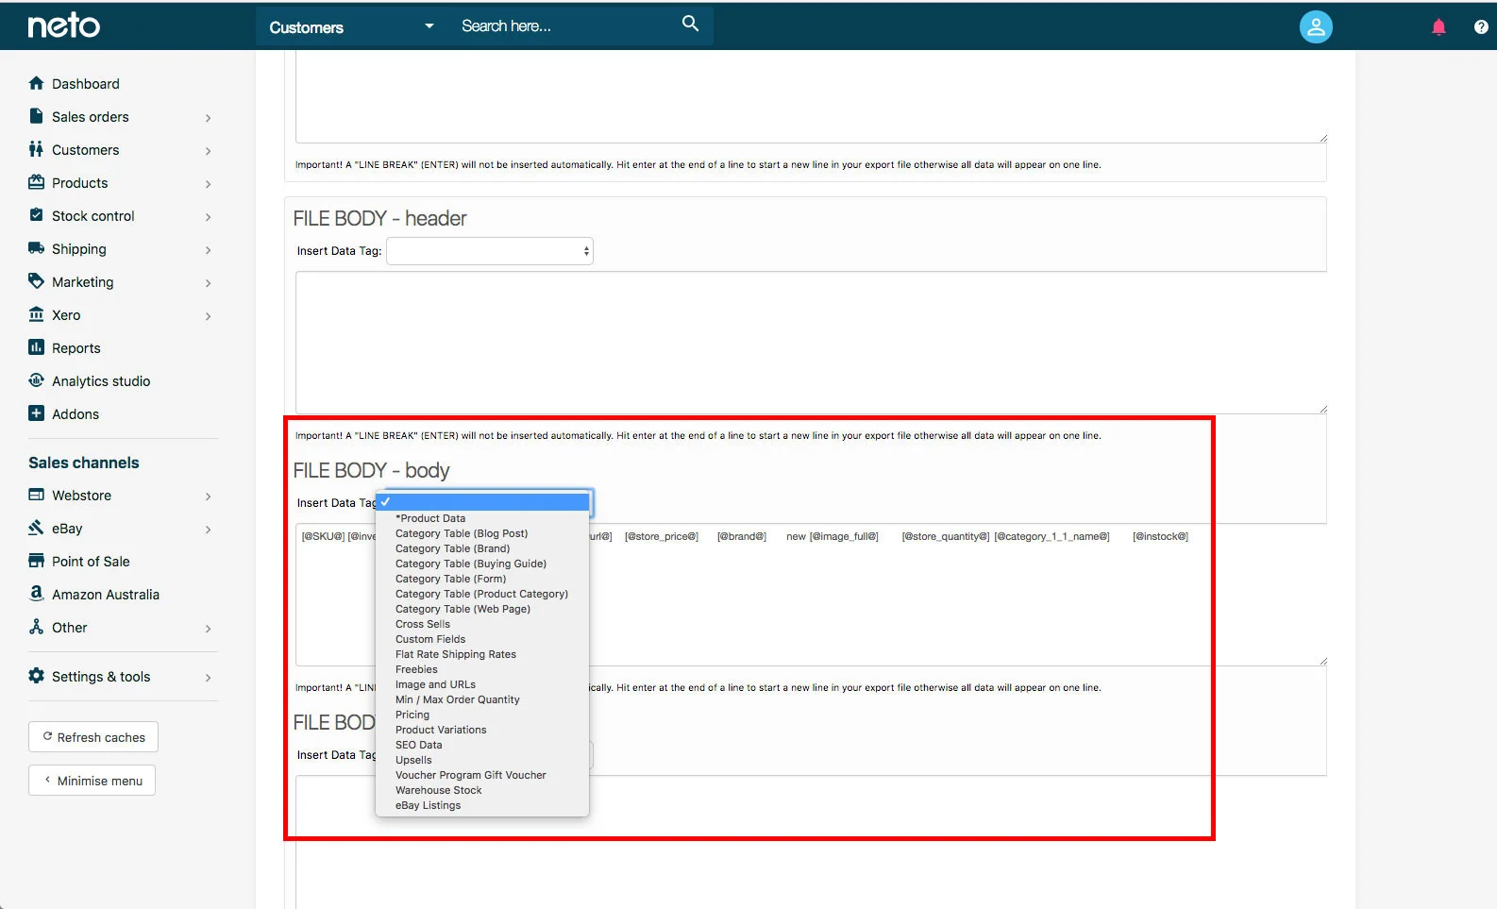Click the Settings & tools gear icon

tap(36, 676)
